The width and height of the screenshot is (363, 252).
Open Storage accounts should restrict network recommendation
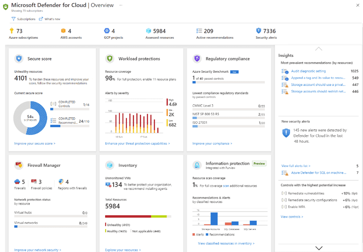tap(318, 91)
